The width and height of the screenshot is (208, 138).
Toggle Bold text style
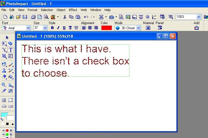click(x=52, y=28)
